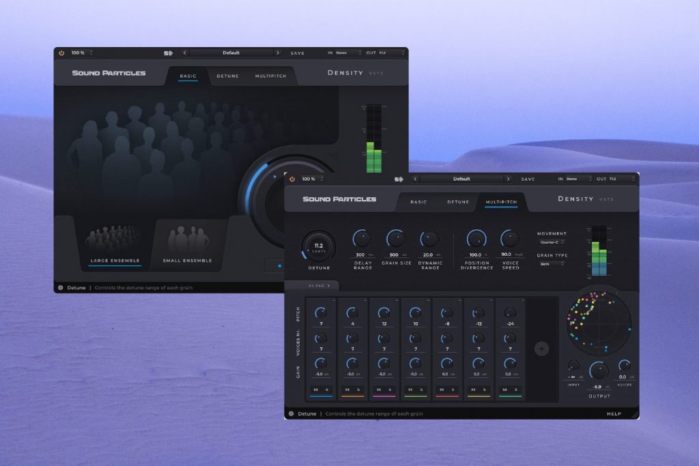
Task: Open Detune tab in the back window
Action: [x=227, y=76]
